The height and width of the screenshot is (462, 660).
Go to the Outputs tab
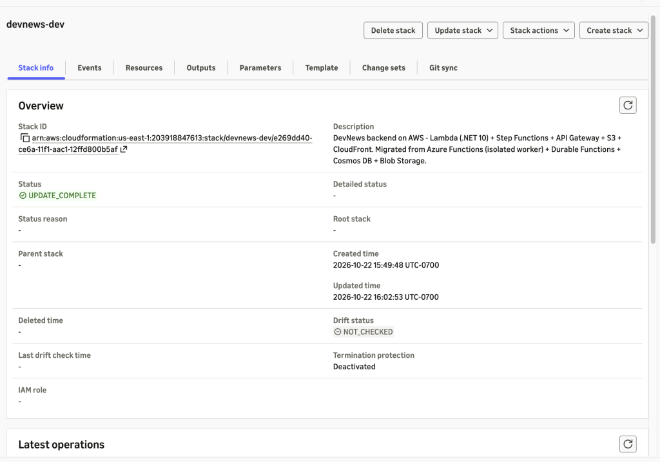click(x=201, y=68)
